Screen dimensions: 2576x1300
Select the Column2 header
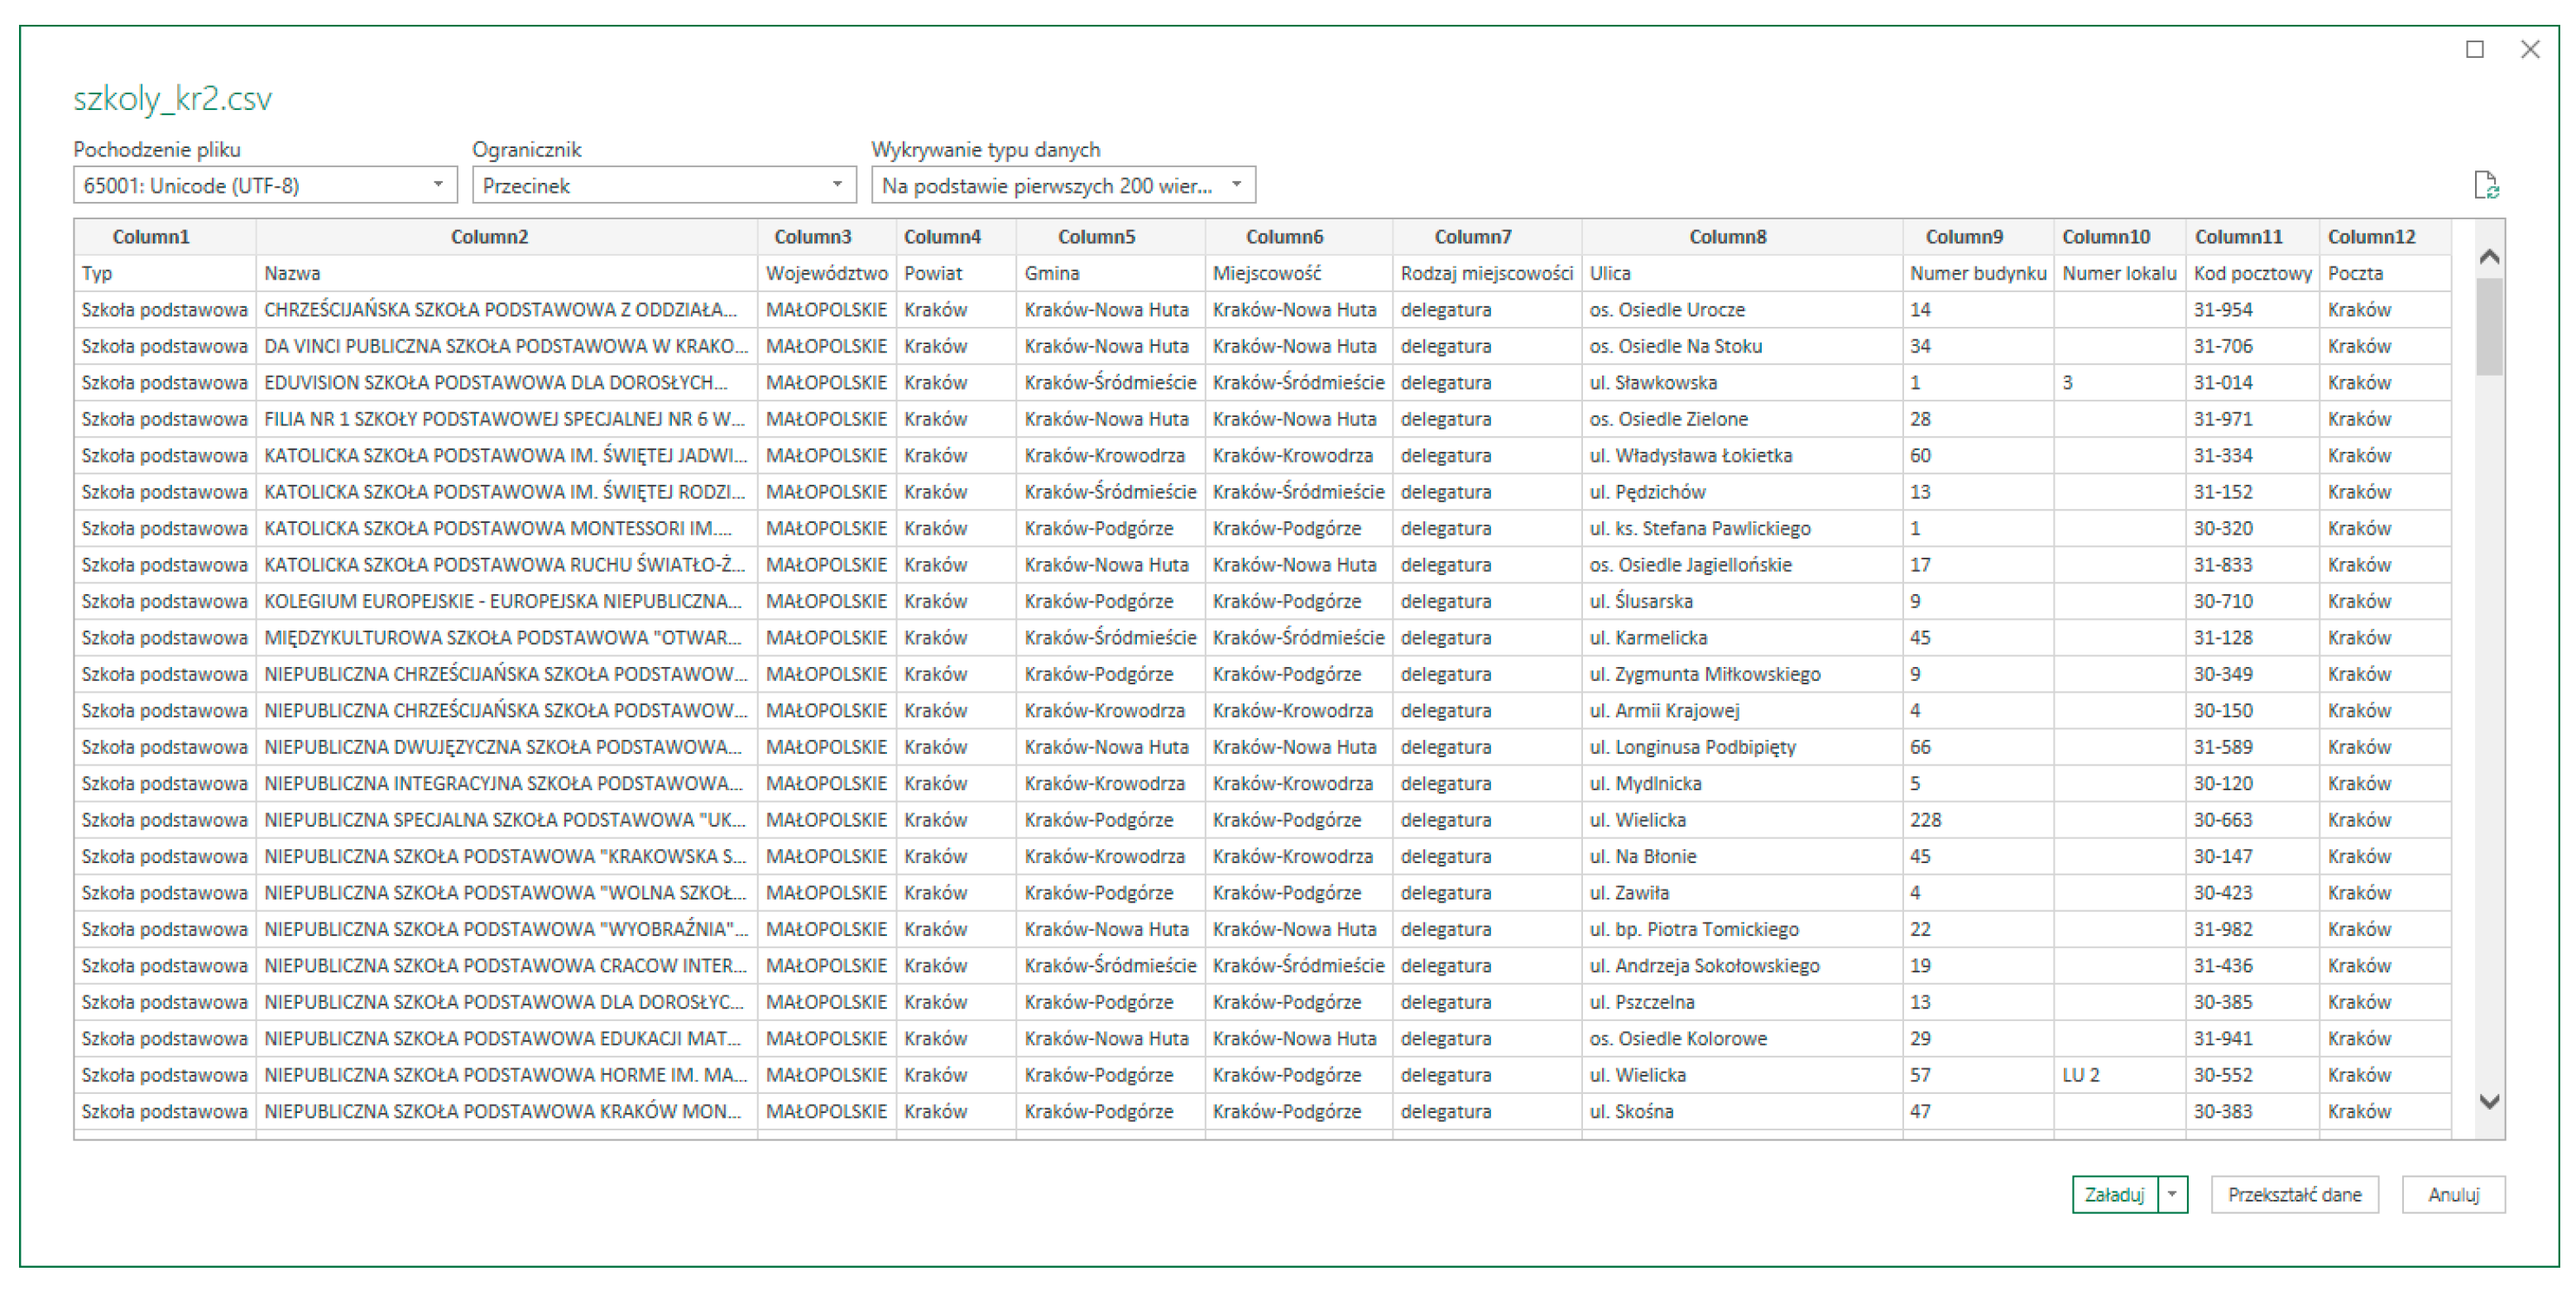[489, 237]
